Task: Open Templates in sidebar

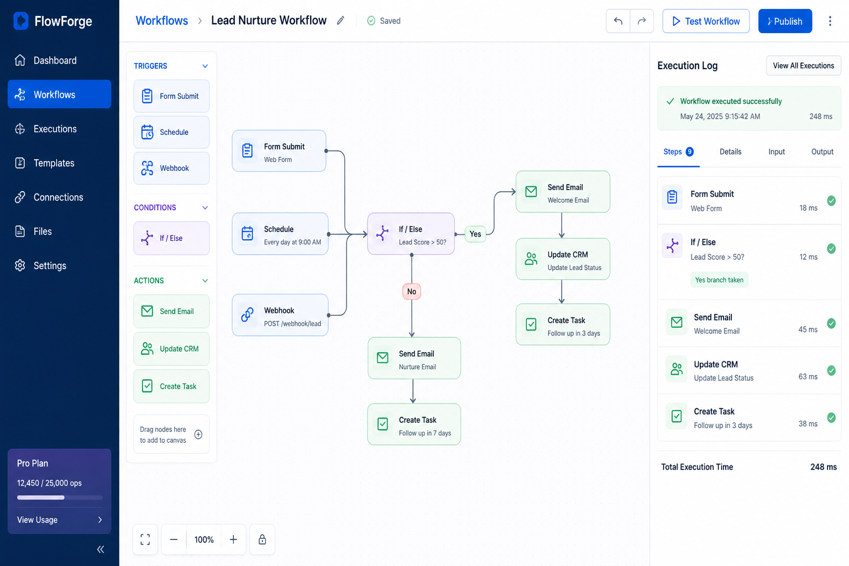Action: click(x=59, y=163)
